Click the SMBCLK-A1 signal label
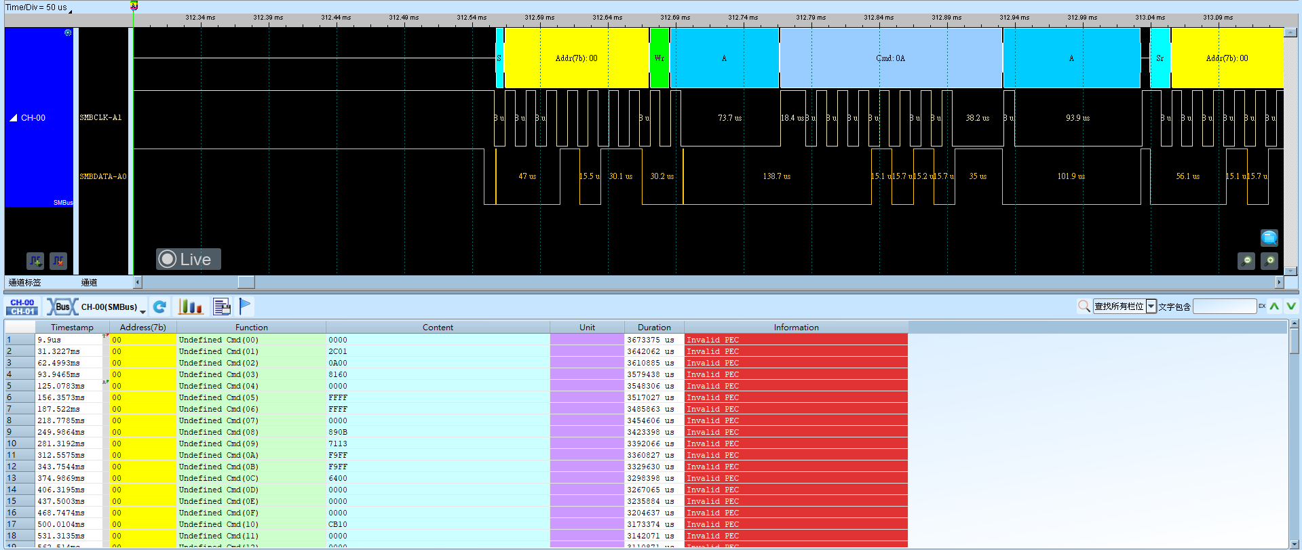The width and height of the screenshot is (1302, 550). coord(100,117)
